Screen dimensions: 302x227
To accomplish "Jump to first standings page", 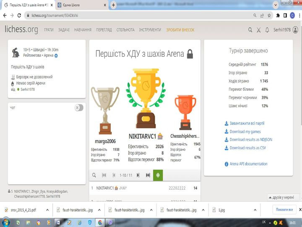I will pos(104,175).
